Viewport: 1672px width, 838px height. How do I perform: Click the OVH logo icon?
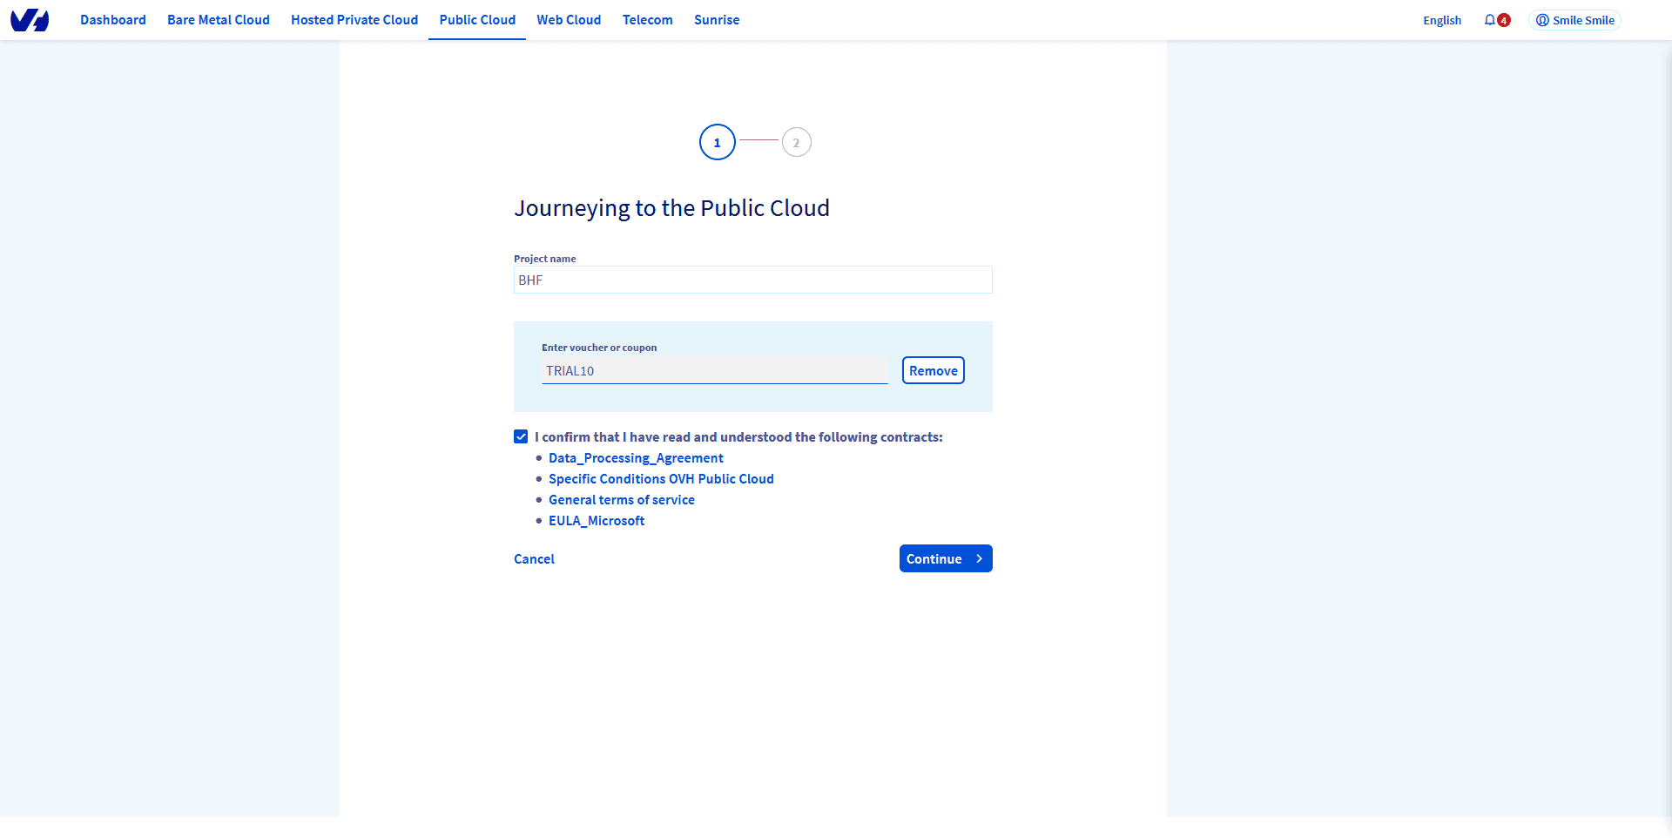click(x=30, y=20)
